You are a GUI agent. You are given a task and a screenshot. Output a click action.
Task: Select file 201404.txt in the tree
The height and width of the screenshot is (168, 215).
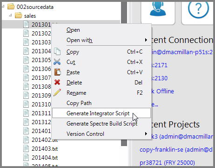(x=45, y=158)
